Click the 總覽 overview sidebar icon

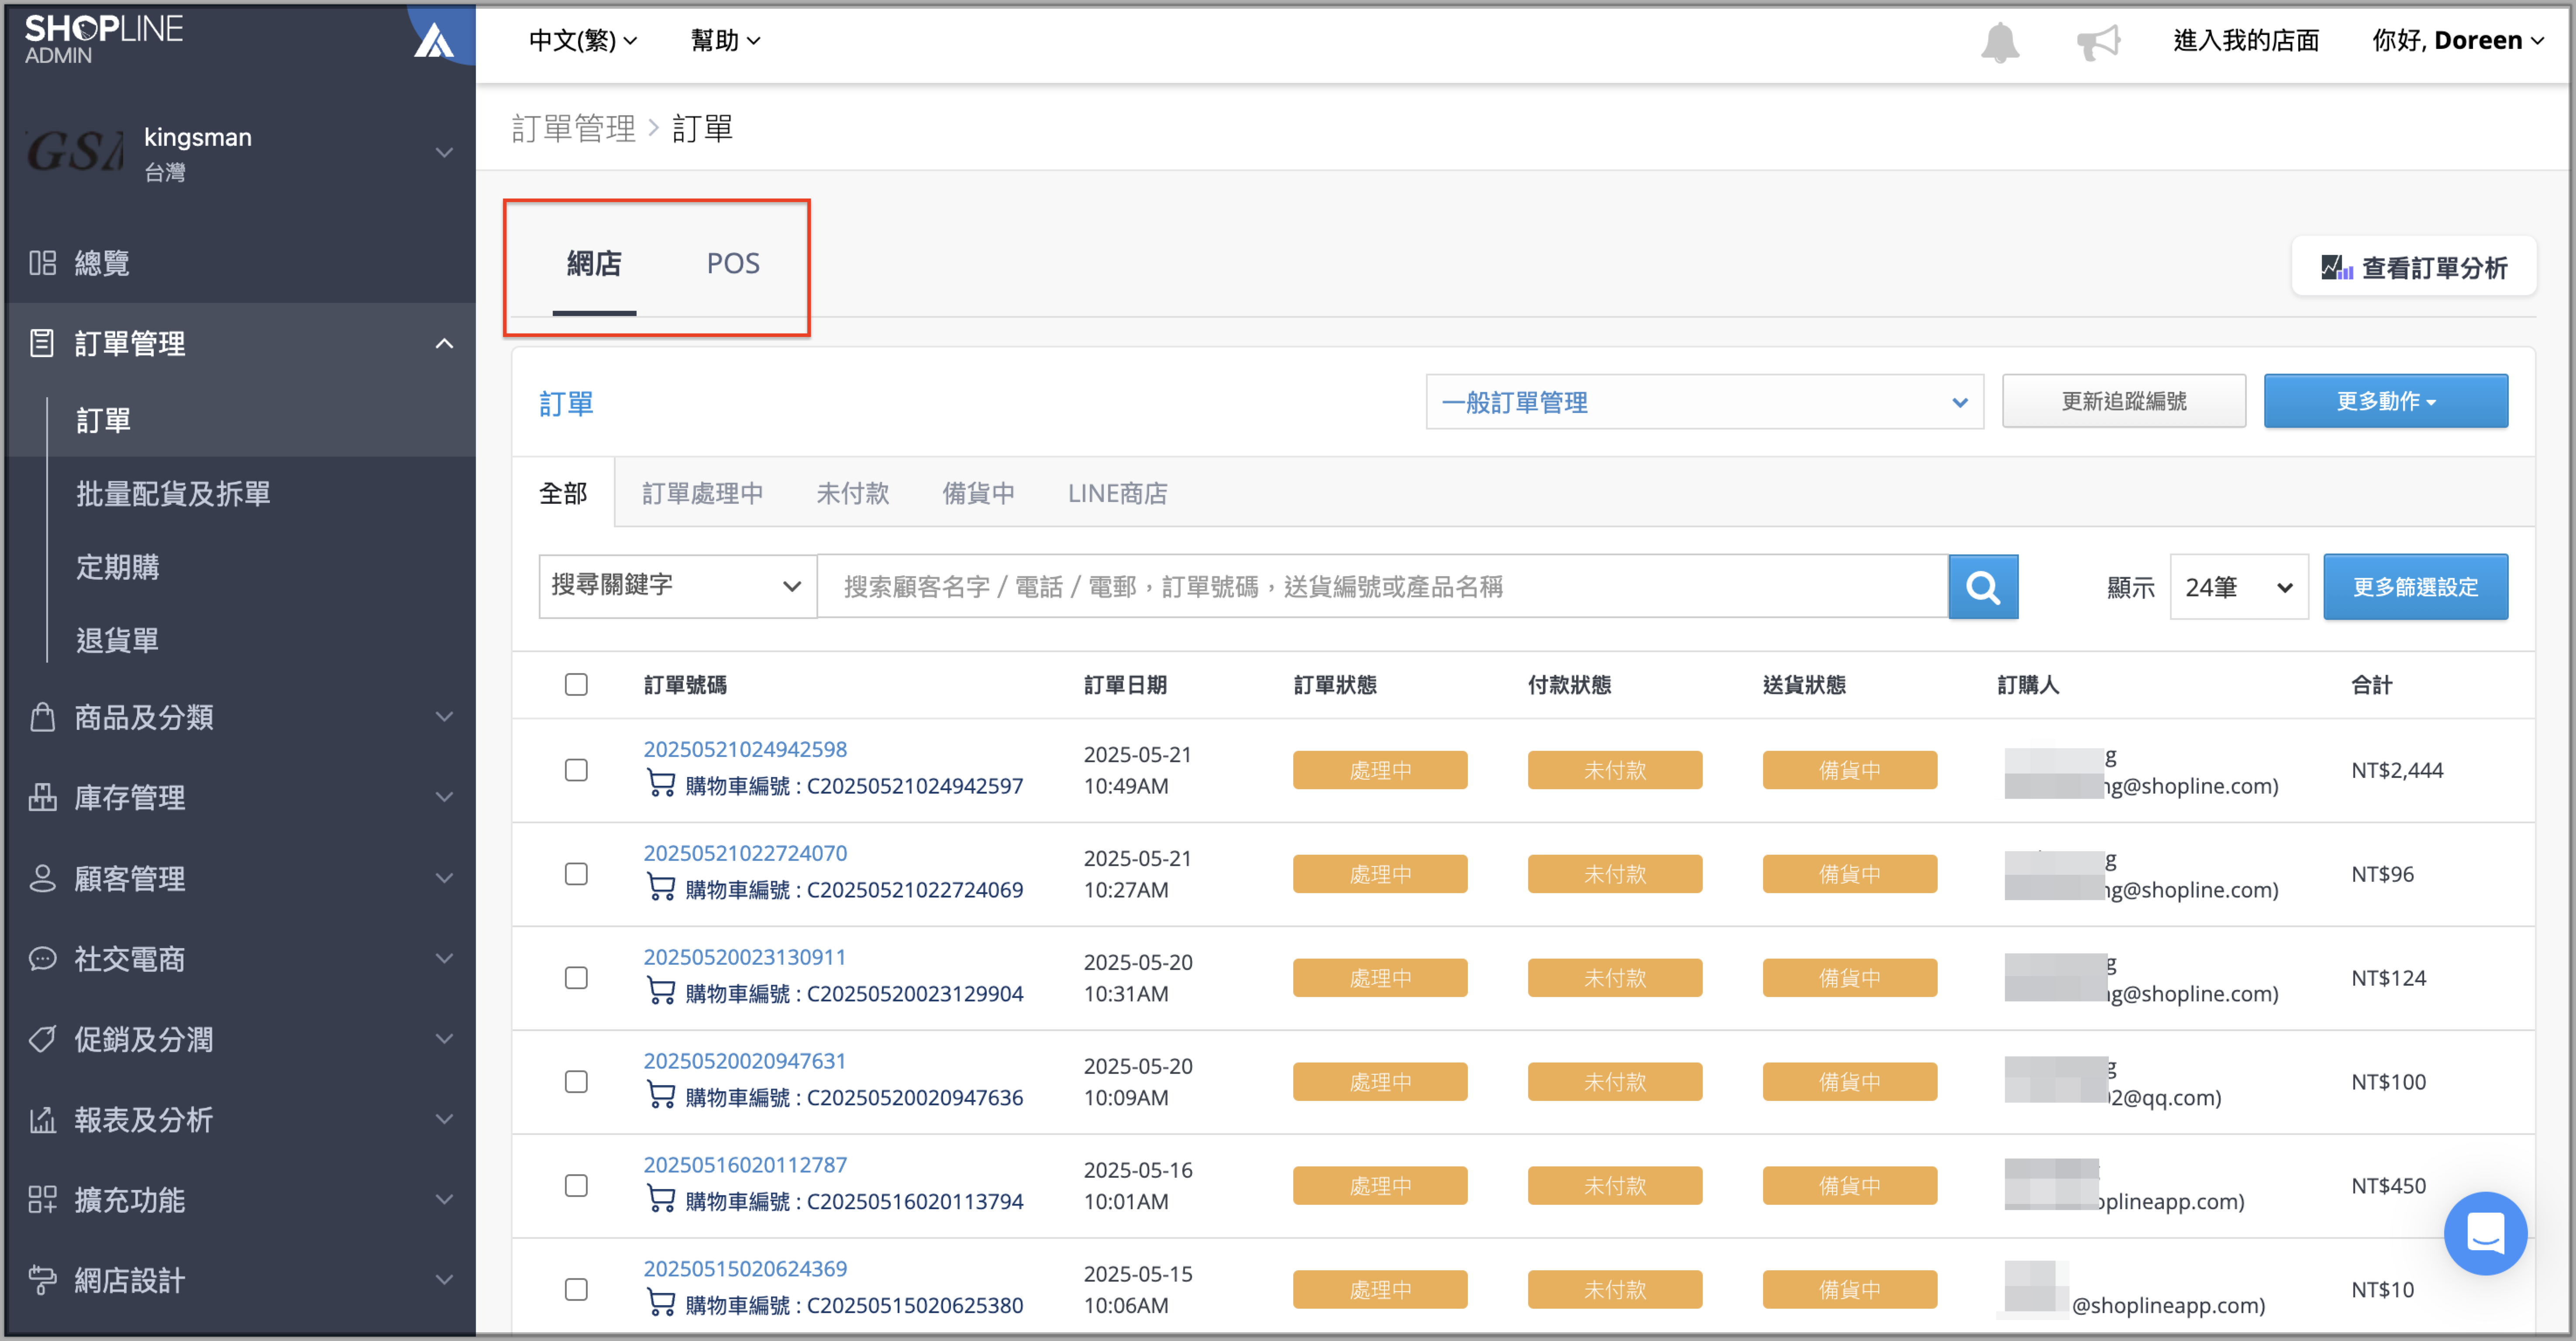[x=42, y=263]
